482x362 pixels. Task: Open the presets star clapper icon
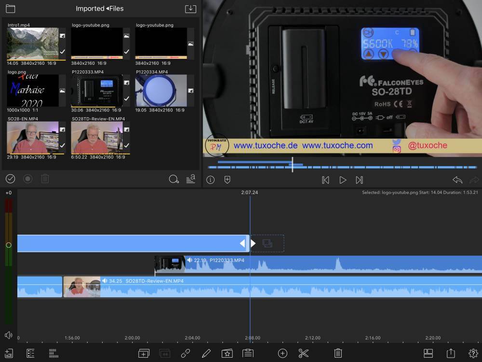(x=227, y=353)
